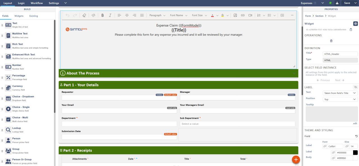Open numbered list style dropdown arrow

(x=264, y=15)
